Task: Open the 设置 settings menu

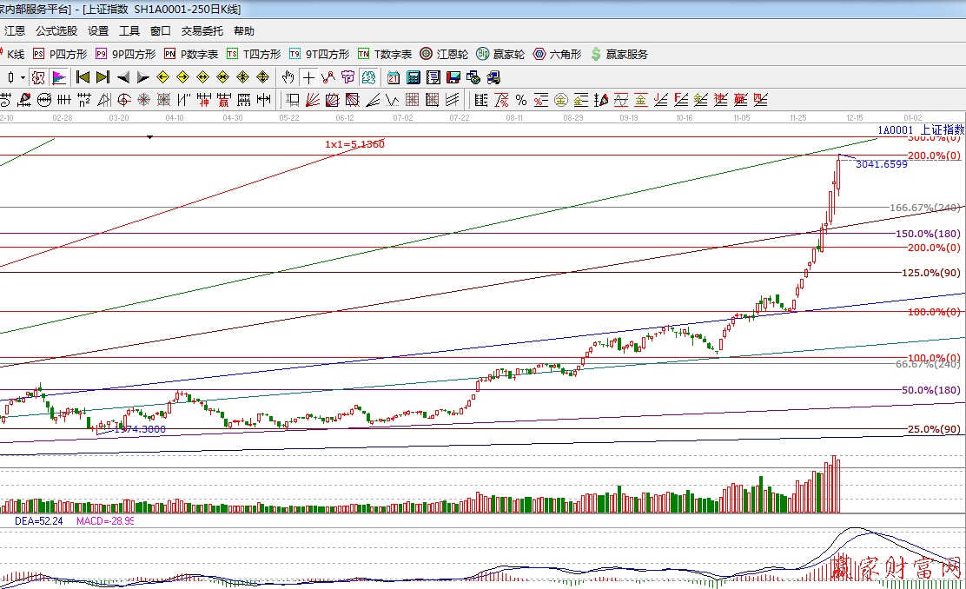Action: (x=98, y=31)
